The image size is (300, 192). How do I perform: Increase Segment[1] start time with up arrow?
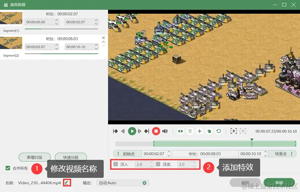click(x=57, y=20)
